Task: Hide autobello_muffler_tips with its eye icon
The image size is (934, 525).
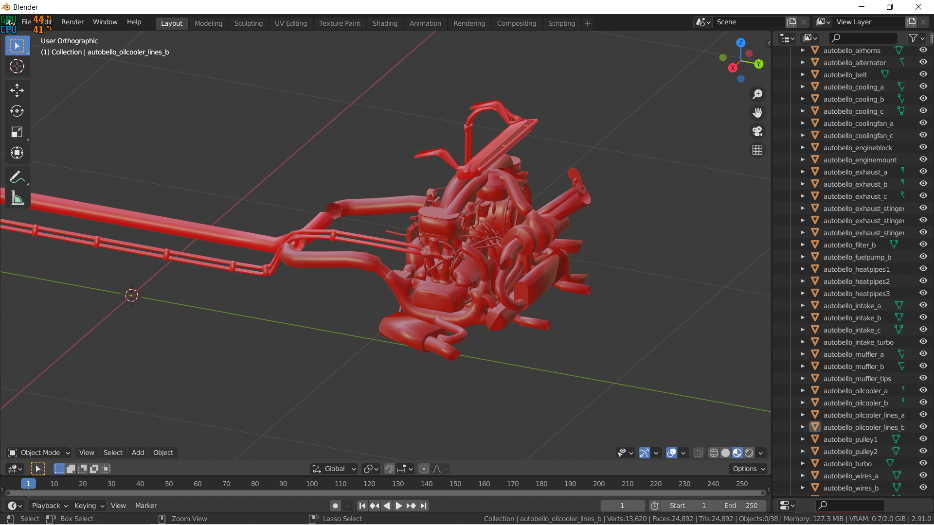Action: pos(923,378)
